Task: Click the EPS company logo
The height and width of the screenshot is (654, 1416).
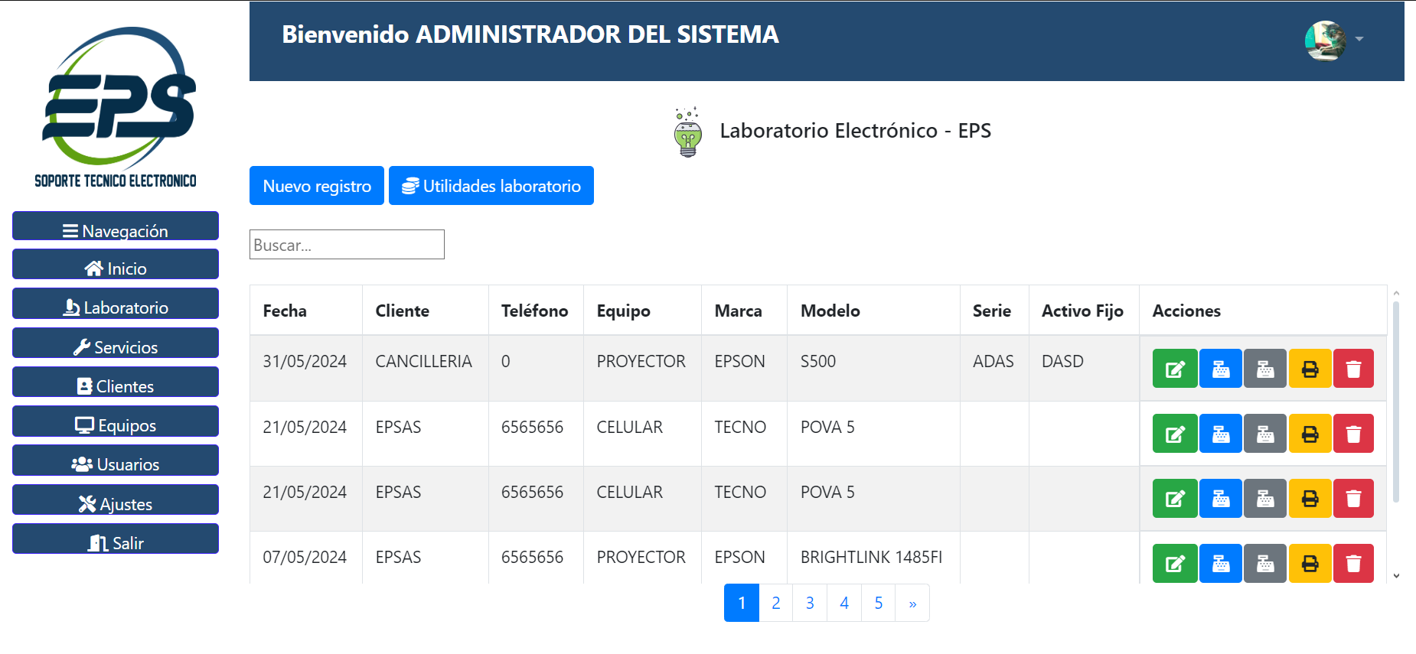Action: pos(116,107)
